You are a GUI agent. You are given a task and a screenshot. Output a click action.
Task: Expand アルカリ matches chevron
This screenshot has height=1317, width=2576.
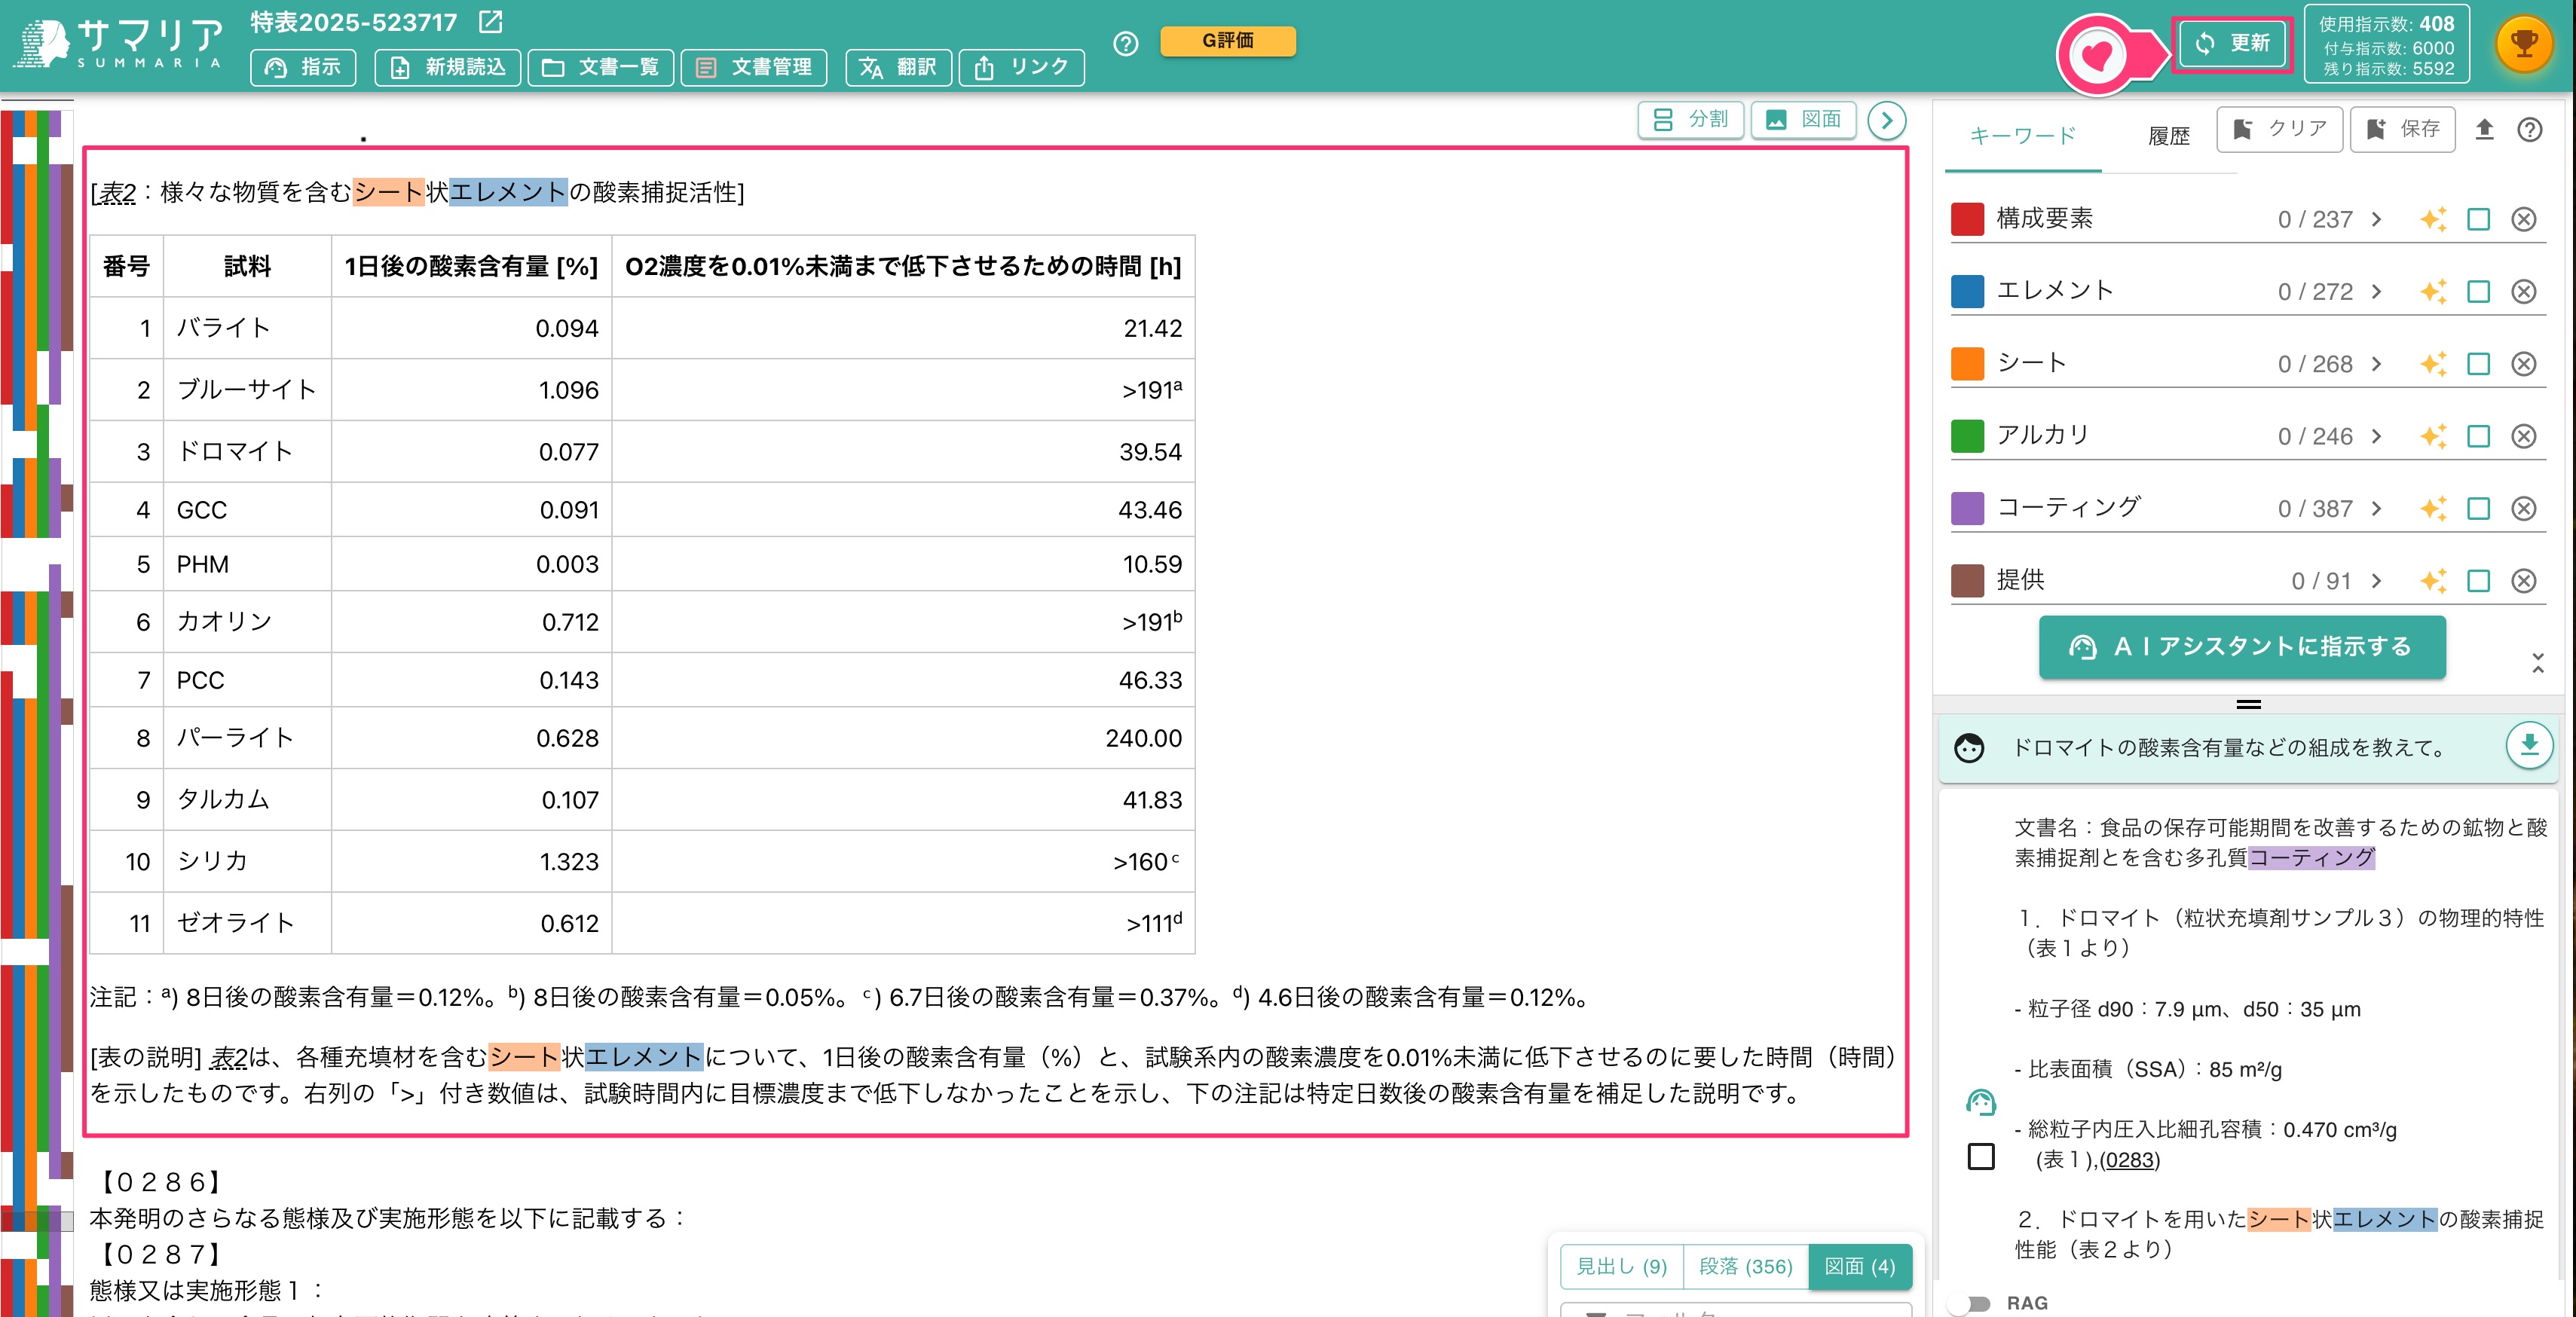(x=2377, y=436)
